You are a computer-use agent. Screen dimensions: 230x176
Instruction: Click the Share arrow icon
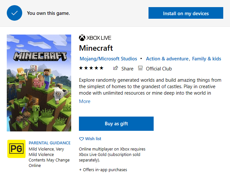116,68
